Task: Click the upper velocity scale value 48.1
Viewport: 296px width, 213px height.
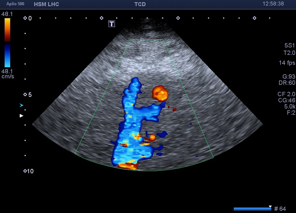Action: pos(7,14)
